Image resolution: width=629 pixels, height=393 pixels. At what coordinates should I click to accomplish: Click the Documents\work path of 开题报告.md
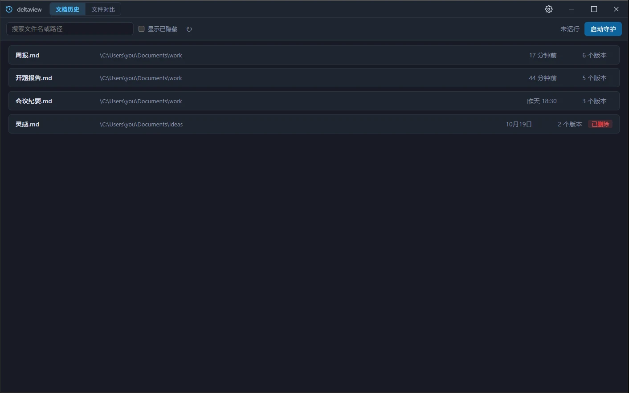[141, 78]
